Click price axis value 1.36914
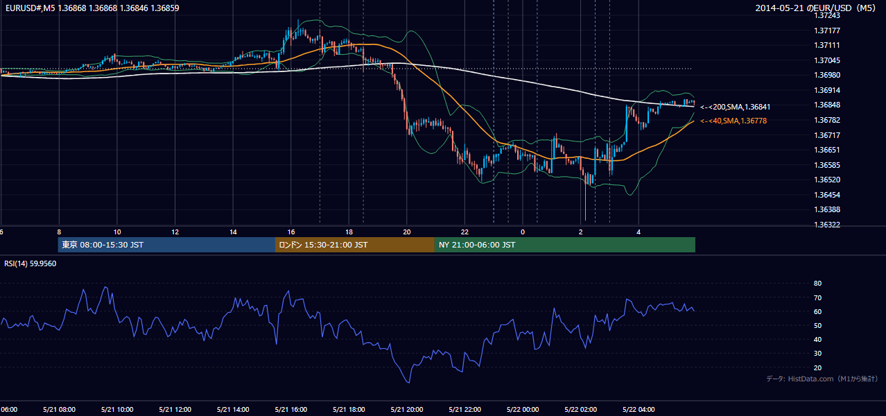Viewport: 886px width, 416px height. [827, 90]
